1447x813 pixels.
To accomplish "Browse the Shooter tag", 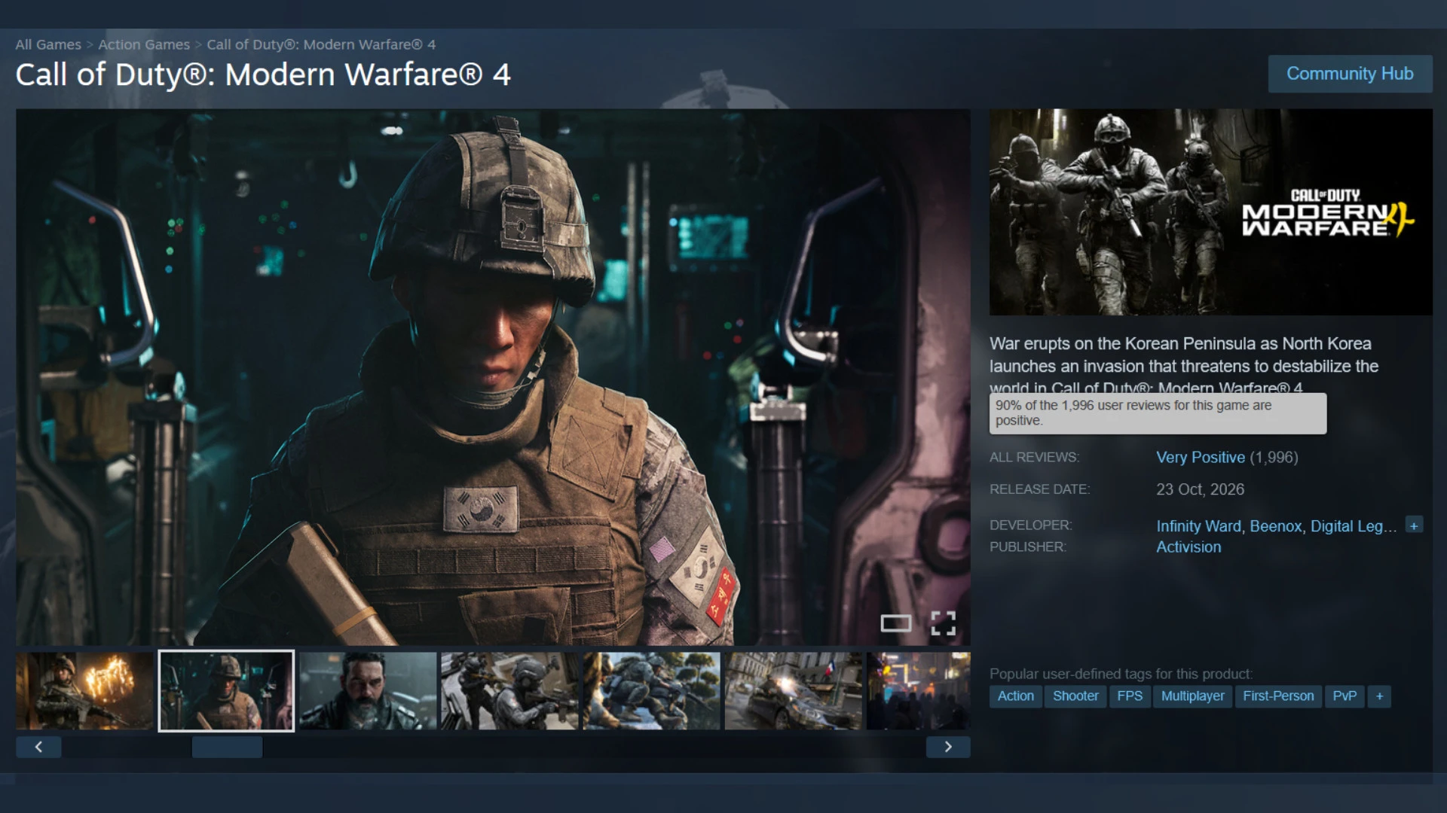I will [x=1075, y=696].
